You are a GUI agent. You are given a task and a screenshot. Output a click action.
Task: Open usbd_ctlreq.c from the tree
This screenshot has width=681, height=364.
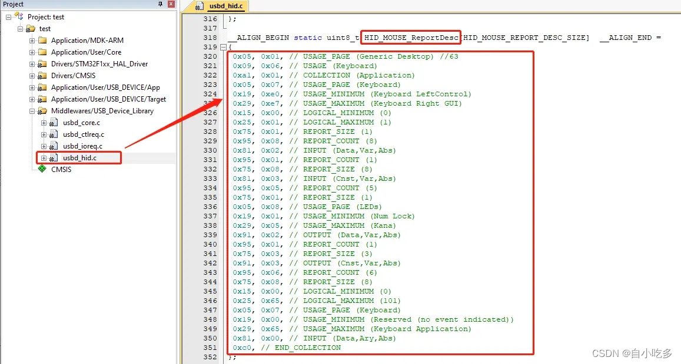pyautogui.click(x=84, y=134)
